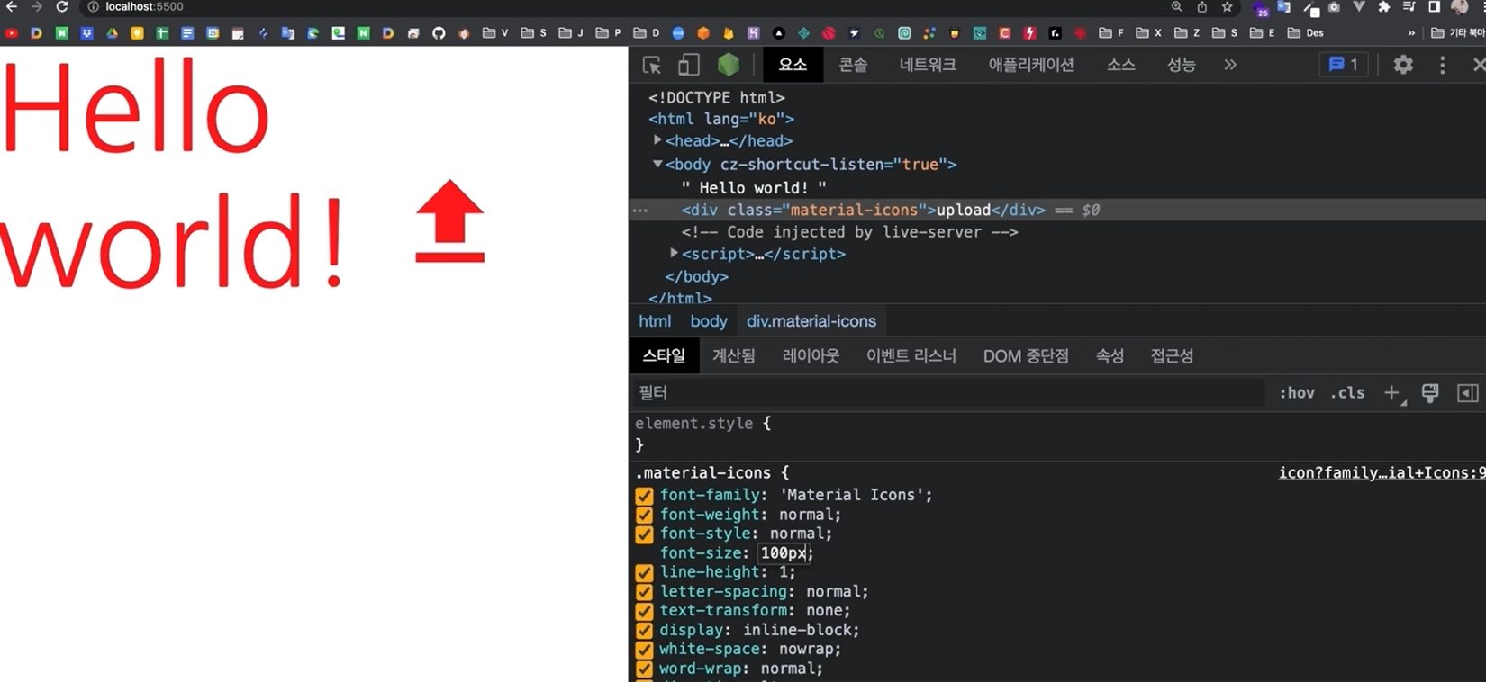Viewport: 1486px width, 682px height.
Task: Reload the page in browser toolbar
Action: (x=61, y=7)
